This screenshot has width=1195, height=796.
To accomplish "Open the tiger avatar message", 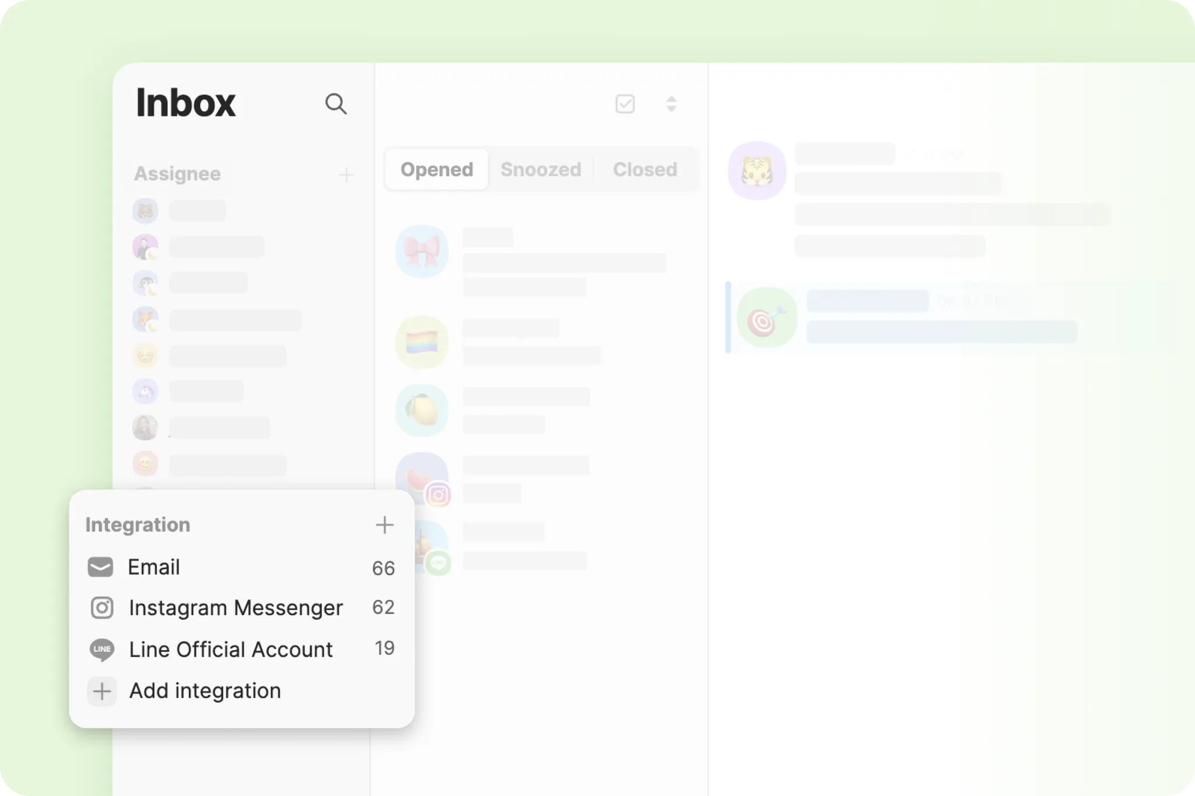I will 757,171.
